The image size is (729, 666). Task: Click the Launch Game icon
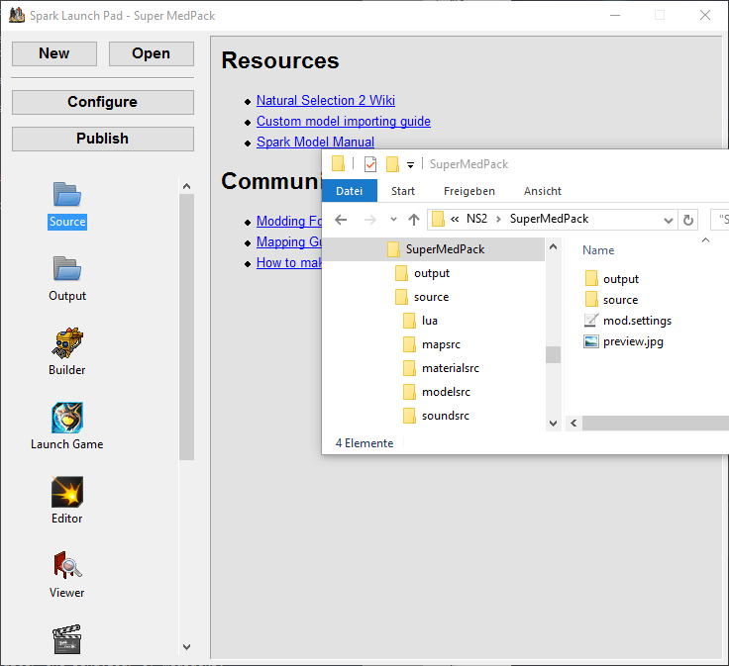point(67,417)
